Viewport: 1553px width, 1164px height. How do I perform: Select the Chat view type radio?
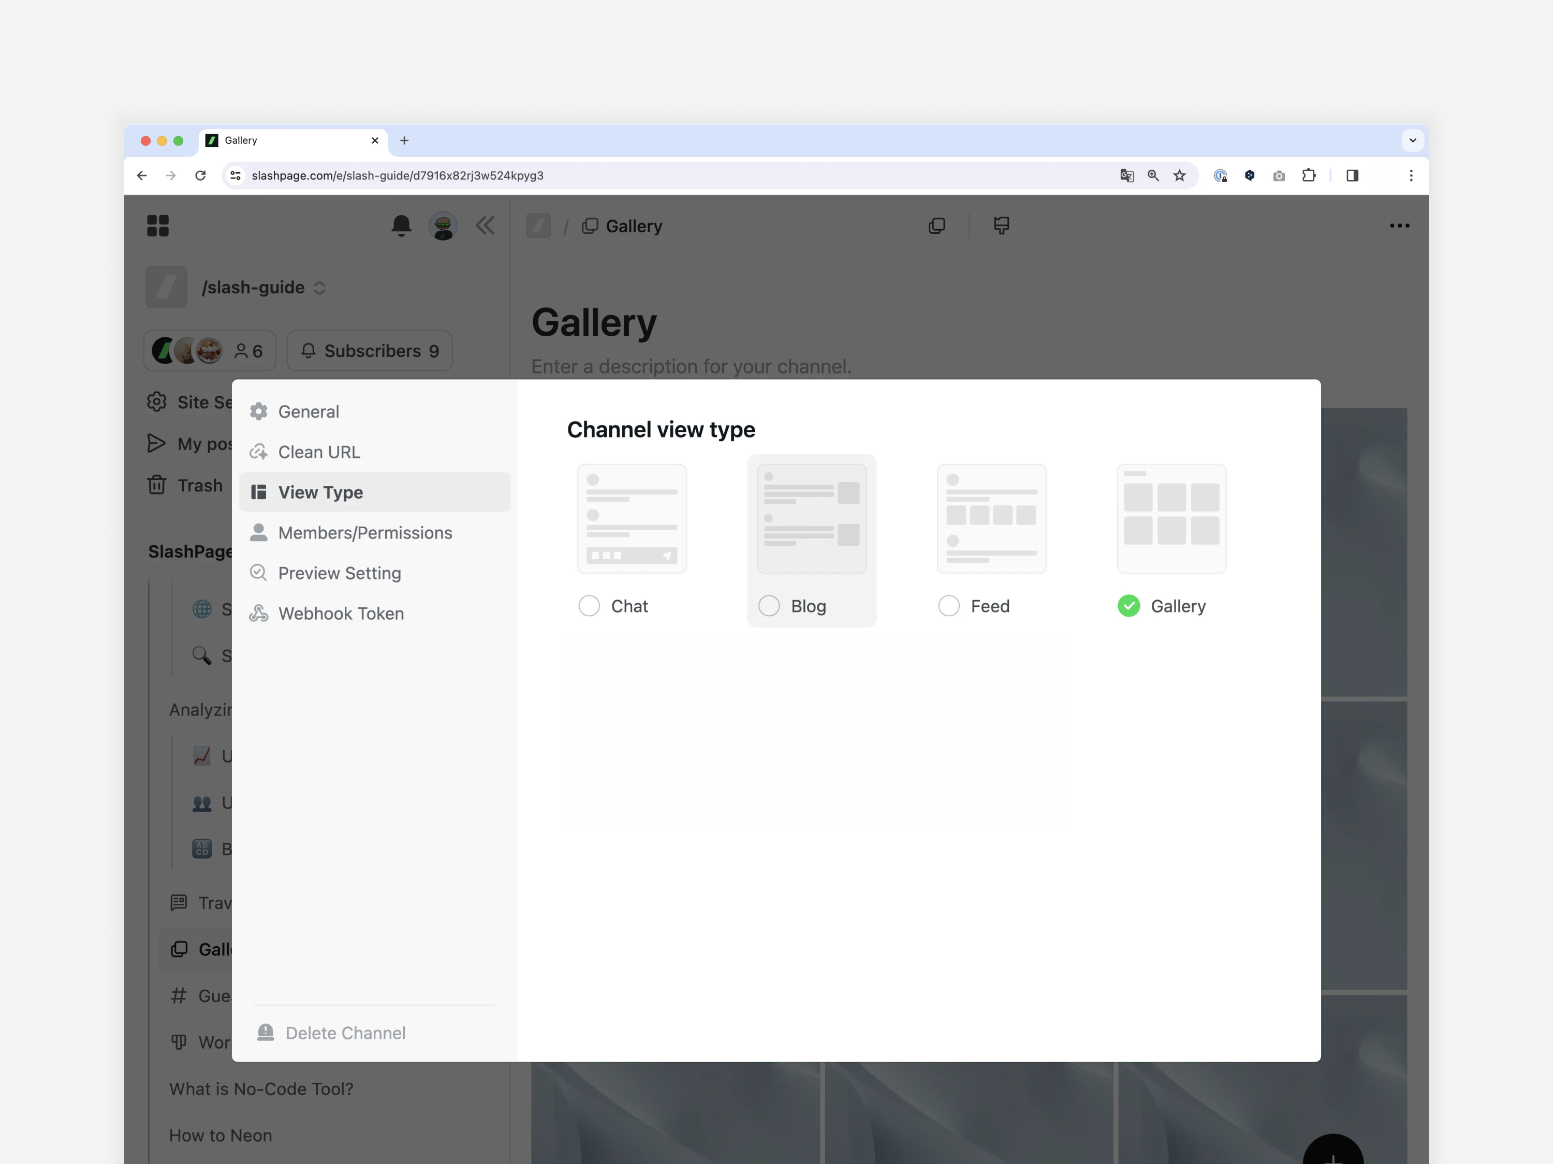tap(589, 605)
